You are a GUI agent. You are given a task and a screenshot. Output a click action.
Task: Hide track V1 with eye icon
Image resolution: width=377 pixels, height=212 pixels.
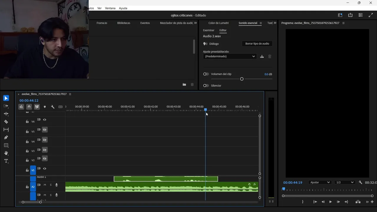tap(45, 169)
